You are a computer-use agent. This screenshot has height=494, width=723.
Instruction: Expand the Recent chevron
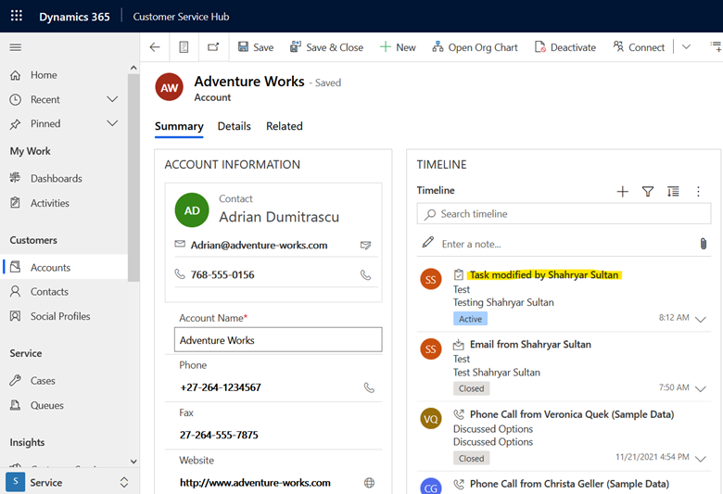(112, 99)
